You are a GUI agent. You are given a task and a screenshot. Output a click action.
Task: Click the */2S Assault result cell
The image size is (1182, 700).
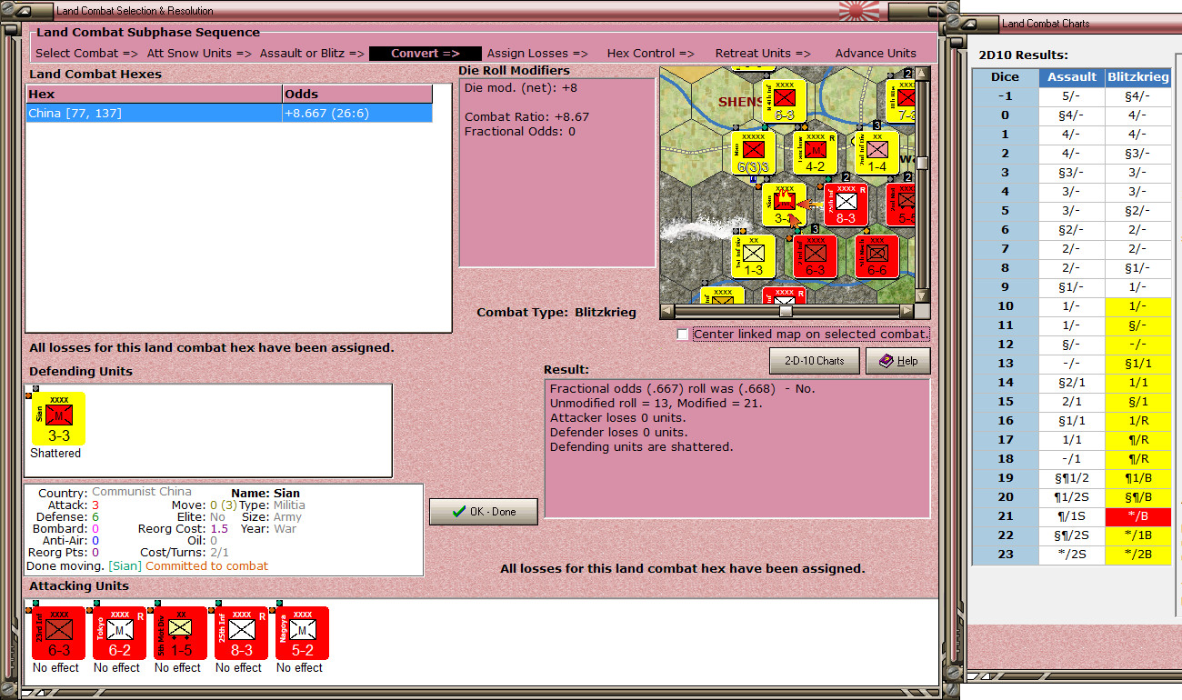[1072, 555]
